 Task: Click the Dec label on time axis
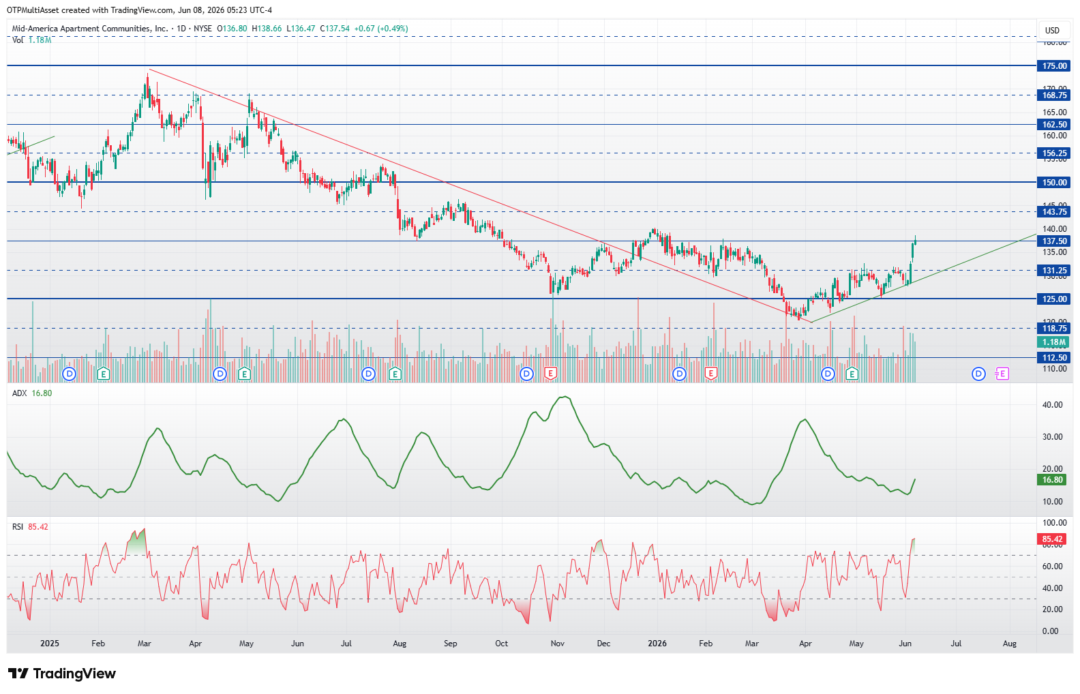coord(603,644)
